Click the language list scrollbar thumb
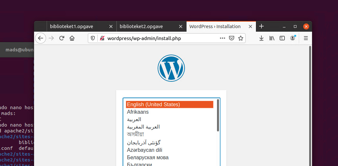This screenshot has height=166, width=338. click(x=218, y=115)
